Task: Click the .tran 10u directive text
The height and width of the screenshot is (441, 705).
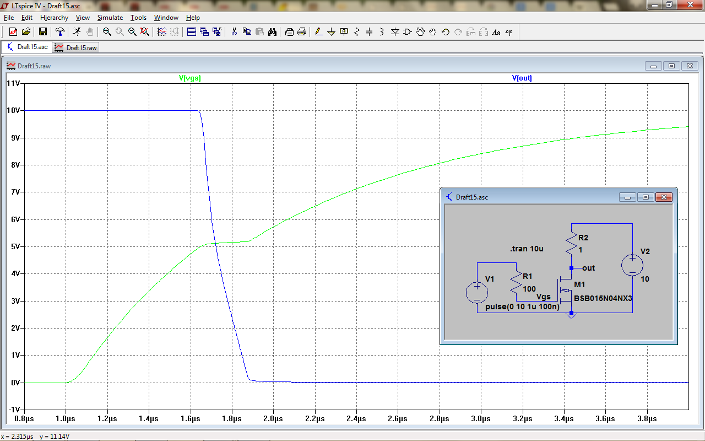Action: click(x=526, y=249)
